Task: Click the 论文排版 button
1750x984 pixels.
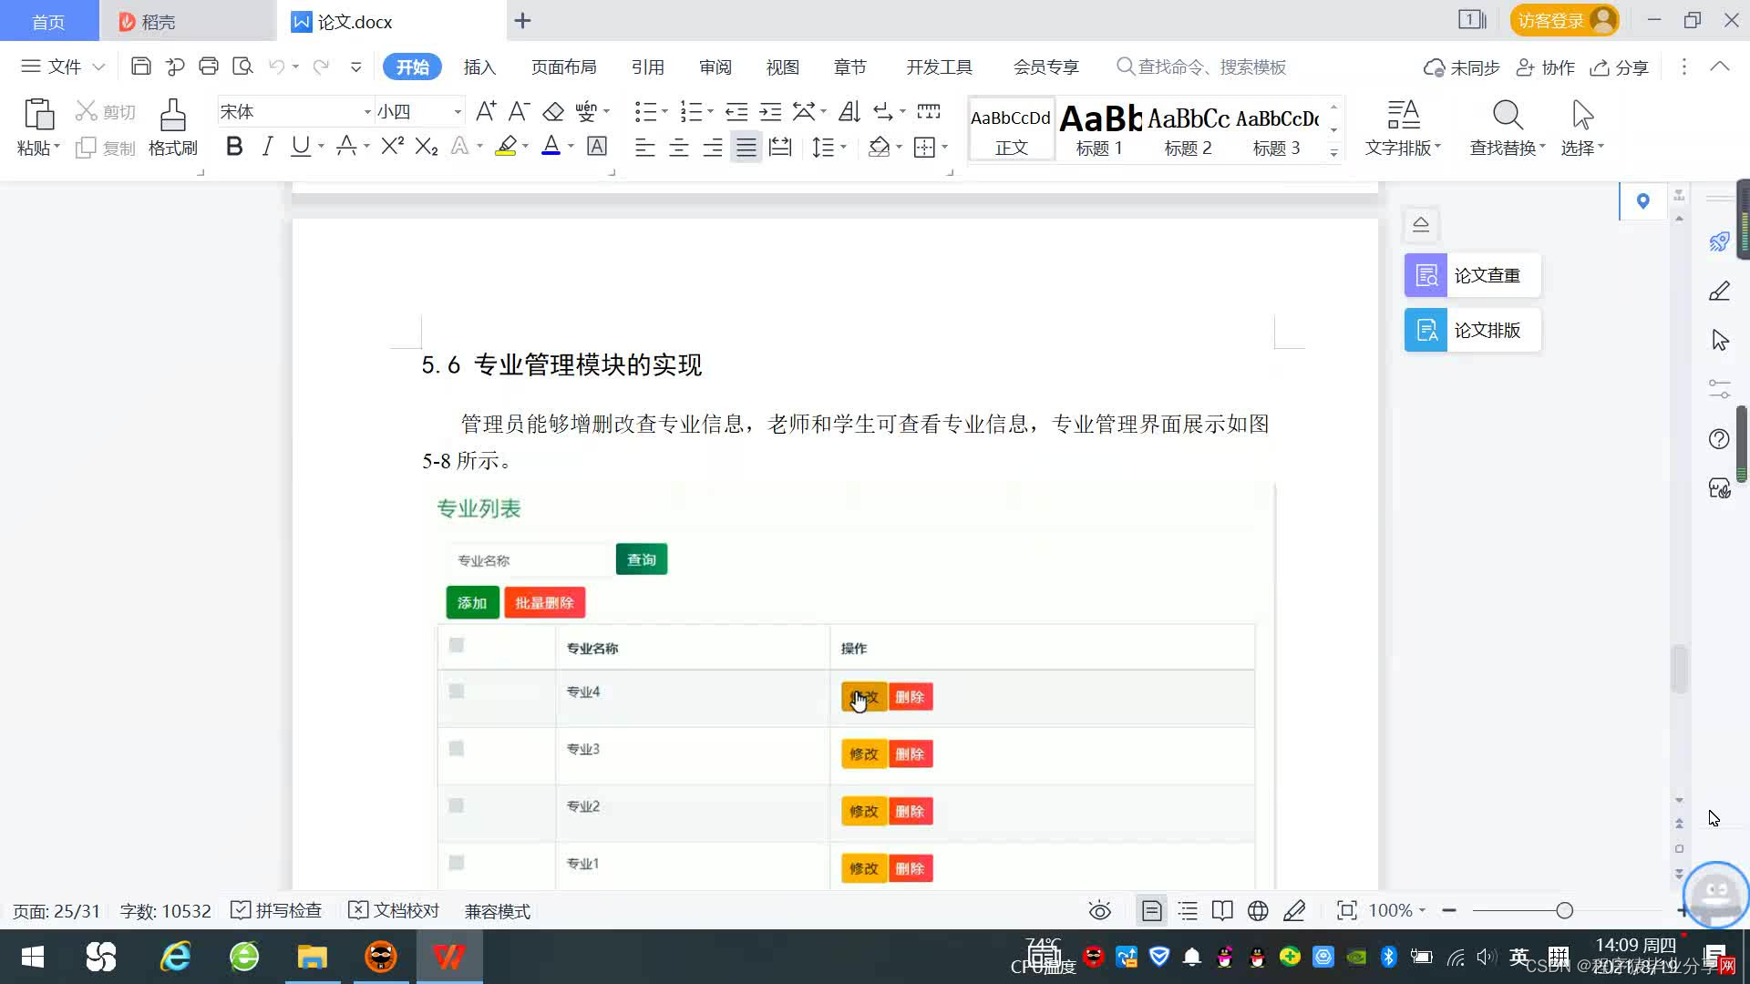Action: (1472, 330)
